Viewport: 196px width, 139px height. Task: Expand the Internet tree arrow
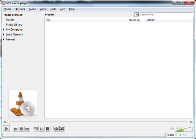[4, 39]
